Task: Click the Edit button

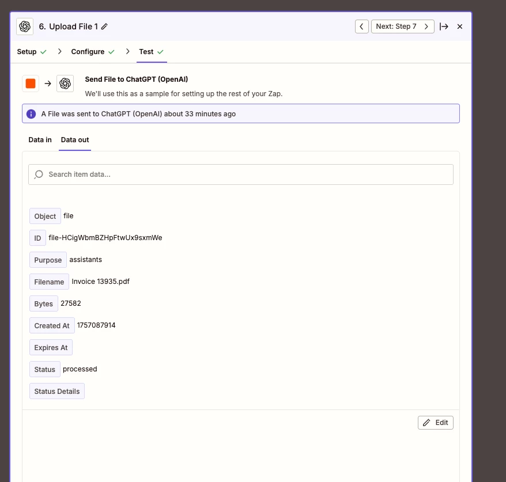Action: (x=435, y=423)
